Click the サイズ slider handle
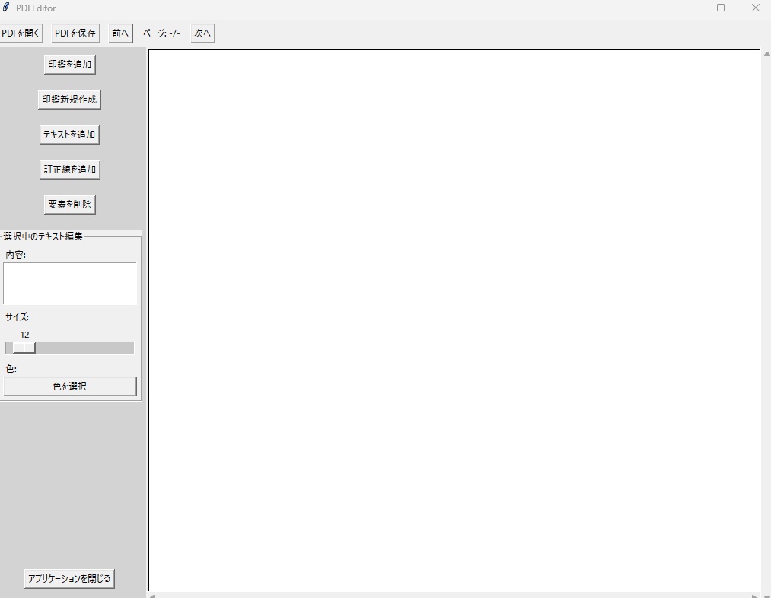This screenshot has width=771, height=598. point(24,348)
